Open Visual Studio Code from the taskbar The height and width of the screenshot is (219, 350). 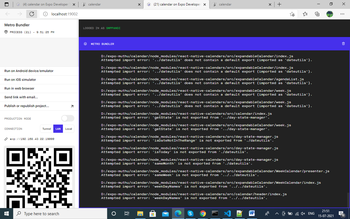coord(227,213)
